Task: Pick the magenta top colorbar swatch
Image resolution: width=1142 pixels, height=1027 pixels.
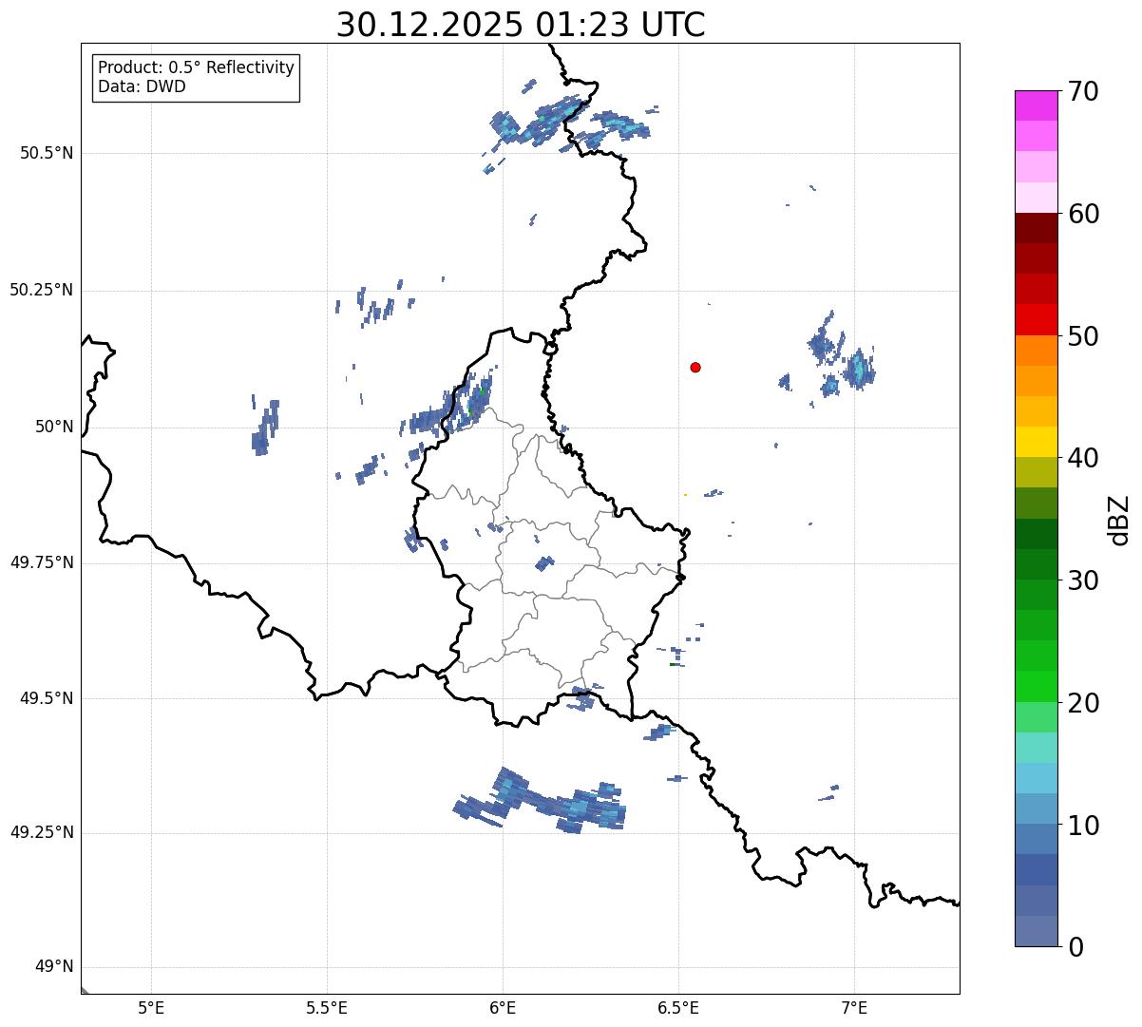Action: pos(1037,105)
